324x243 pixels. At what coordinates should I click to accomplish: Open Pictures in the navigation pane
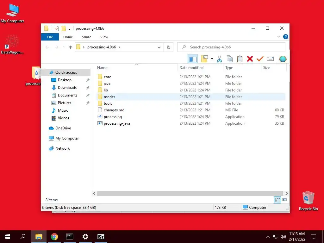[x=64, y=103]
